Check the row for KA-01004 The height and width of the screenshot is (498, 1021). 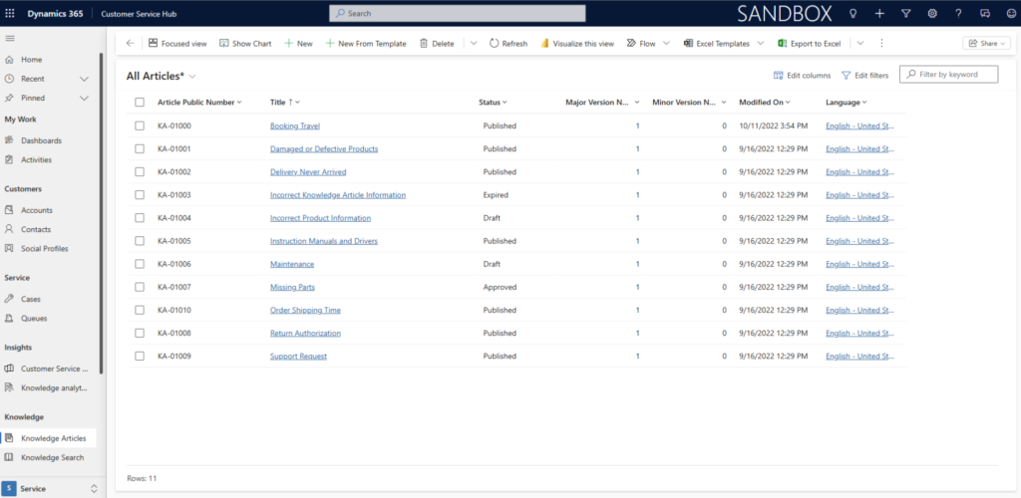pos(140,218)
